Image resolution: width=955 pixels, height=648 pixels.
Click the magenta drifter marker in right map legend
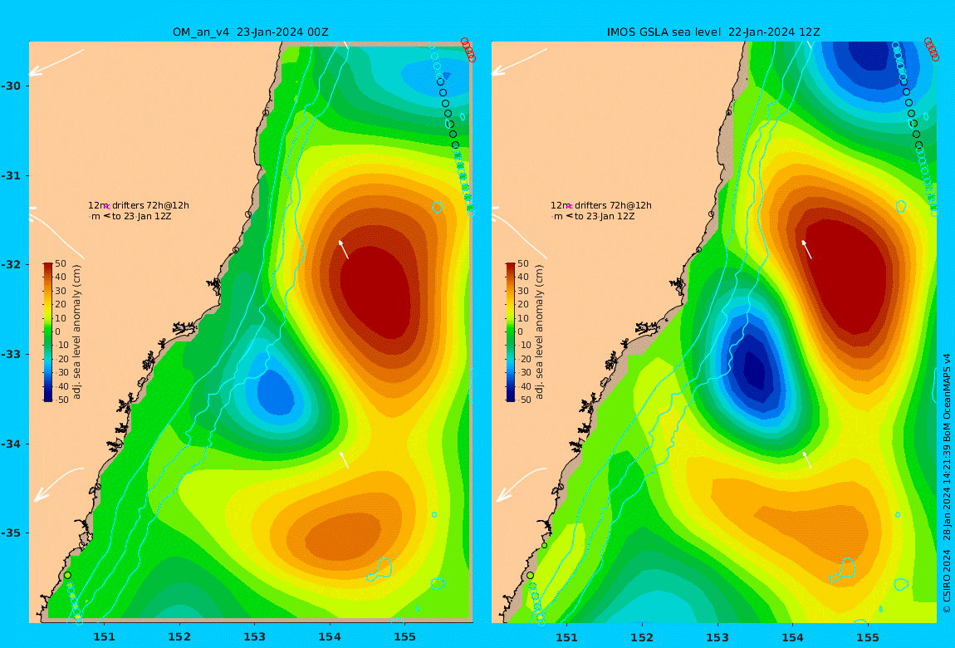pos(570,207)
